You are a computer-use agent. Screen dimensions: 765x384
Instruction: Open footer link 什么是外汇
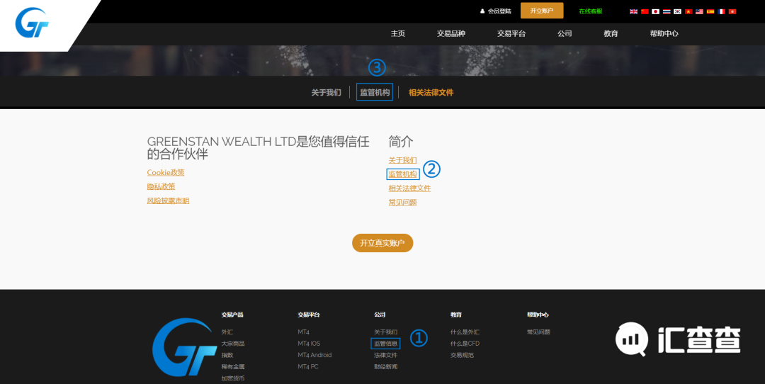[465, 332]
